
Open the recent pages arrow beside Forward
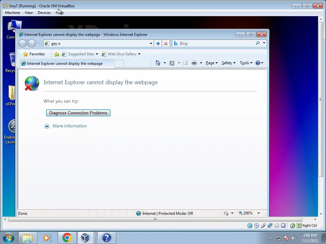point(39,44)
